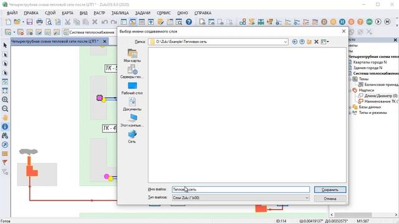
Task: Click the Cut scissors icon
Action: click(x=67, y=22)
